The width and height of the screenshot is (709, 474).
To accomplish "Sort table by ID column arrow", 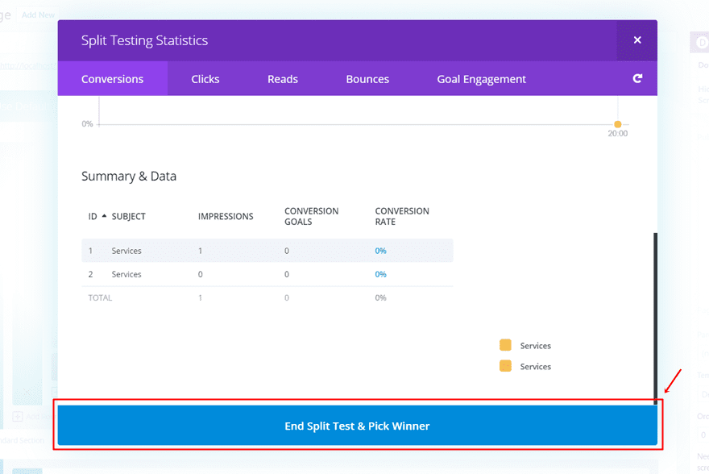I will [104, 216].
